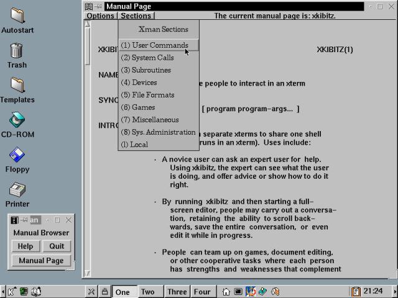
Task: Click the K start menu icon
Action: [x=11, y=291]
